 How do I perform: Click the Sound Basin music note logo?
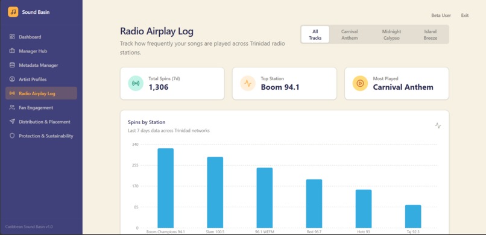[x=13, y=12]
